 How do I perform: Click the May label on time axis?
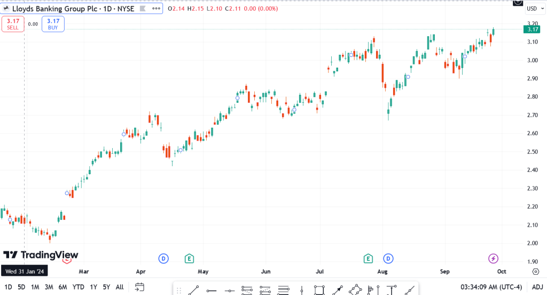pos(203,272)
